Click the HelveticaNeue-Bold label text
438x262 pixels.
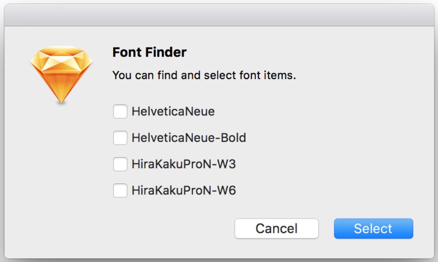pos(188,138)
